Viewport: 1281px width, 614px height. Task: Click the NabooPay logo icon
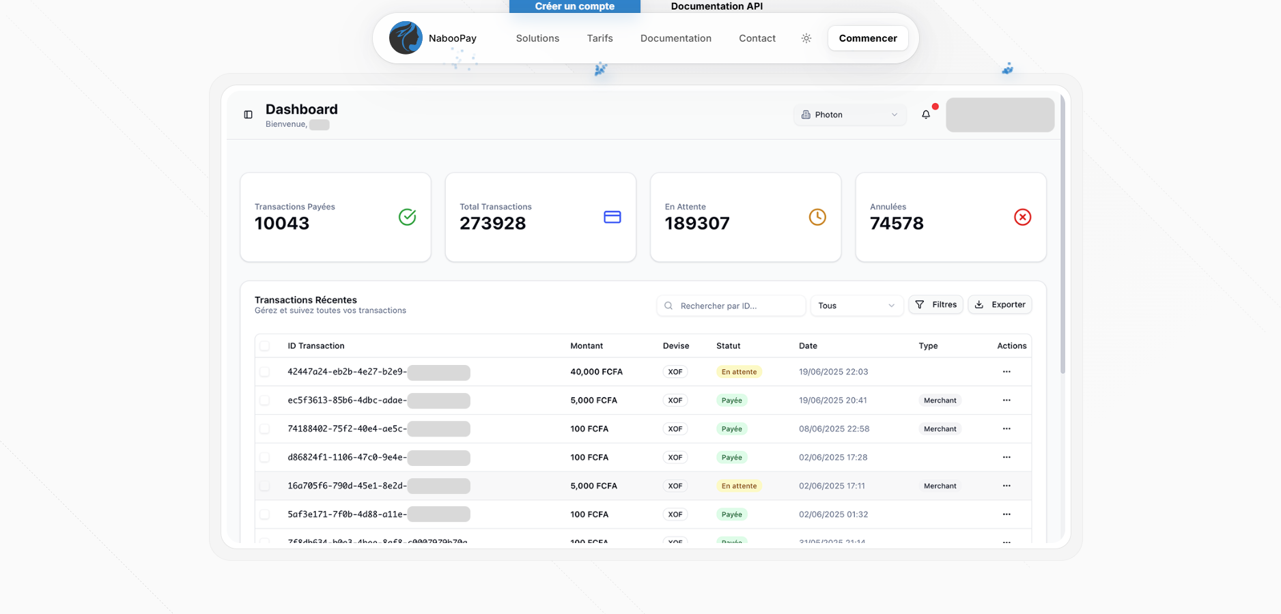click(406, 38)
